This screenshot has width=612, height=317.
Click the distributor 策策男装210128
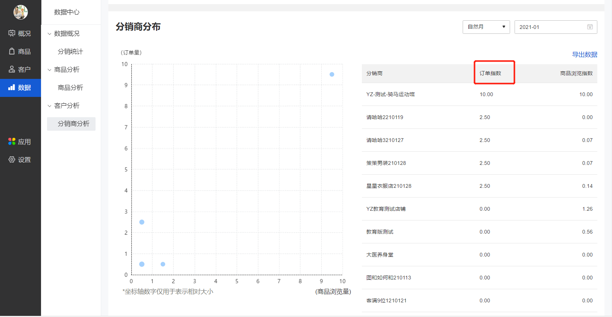(386, 163)
